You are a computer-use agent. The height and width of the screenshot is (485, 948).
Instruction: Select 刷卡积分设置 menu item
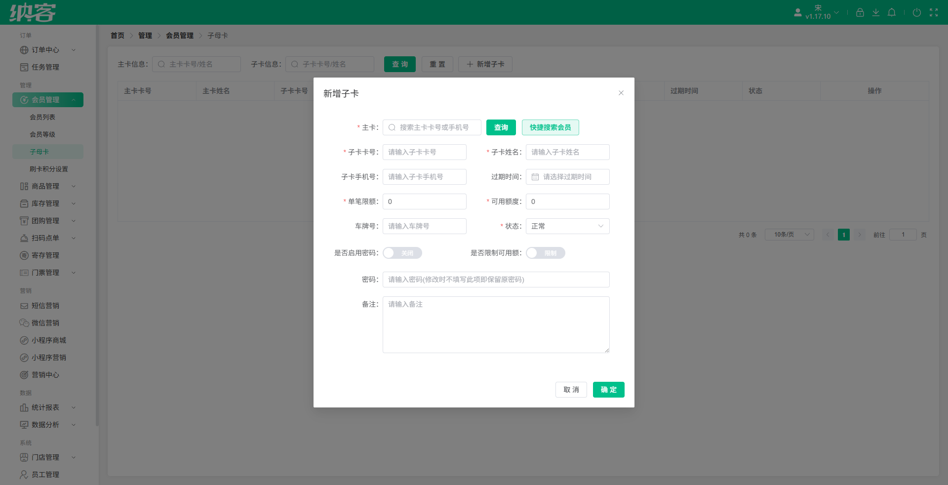point(48,169)
